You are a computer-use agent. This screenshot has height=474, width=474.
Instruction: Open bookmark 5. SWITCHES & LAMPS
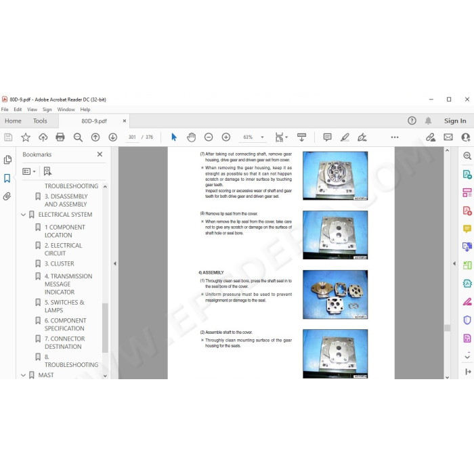pyautogui.click(x=64, y=306)
